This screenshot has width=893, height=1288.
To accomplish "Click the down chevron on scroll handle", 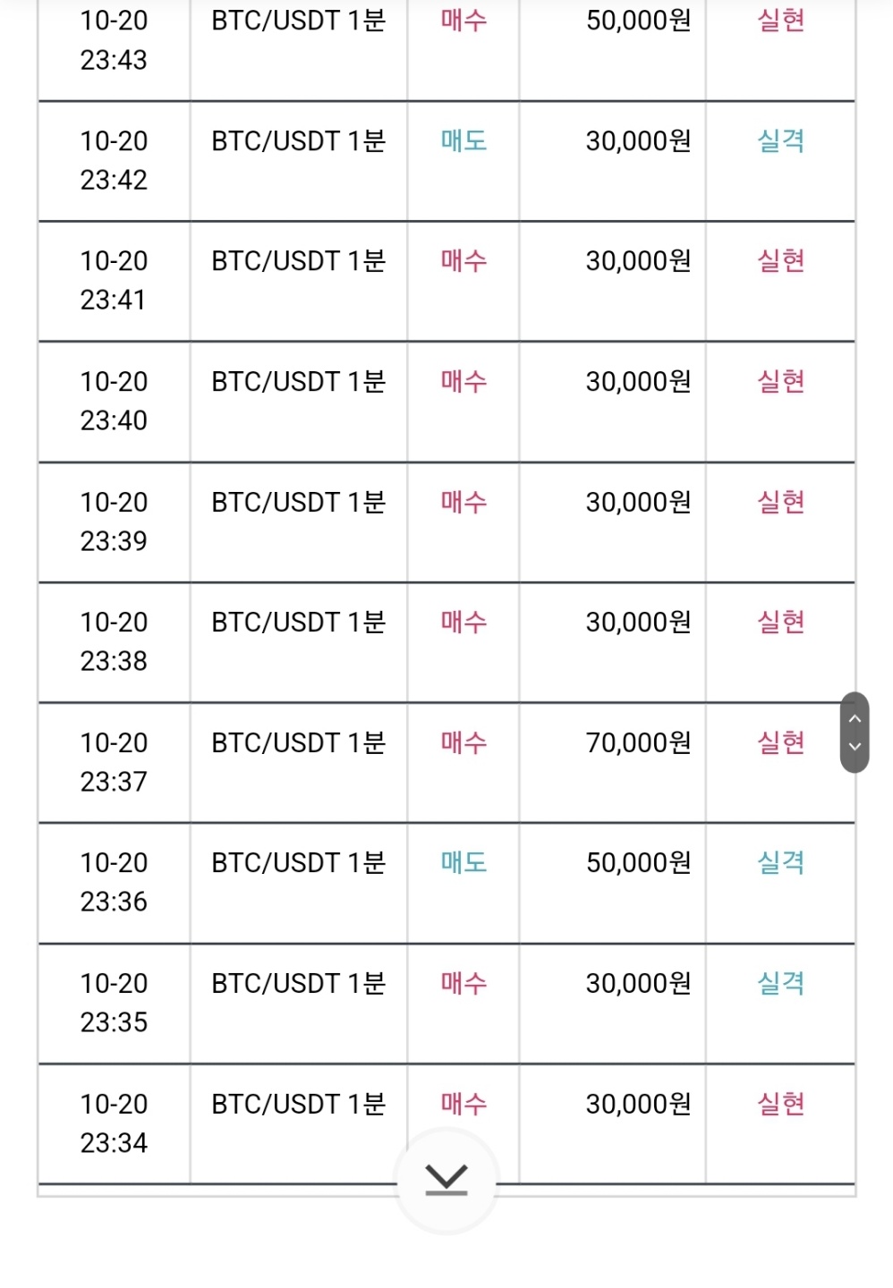I will point(855,746).
